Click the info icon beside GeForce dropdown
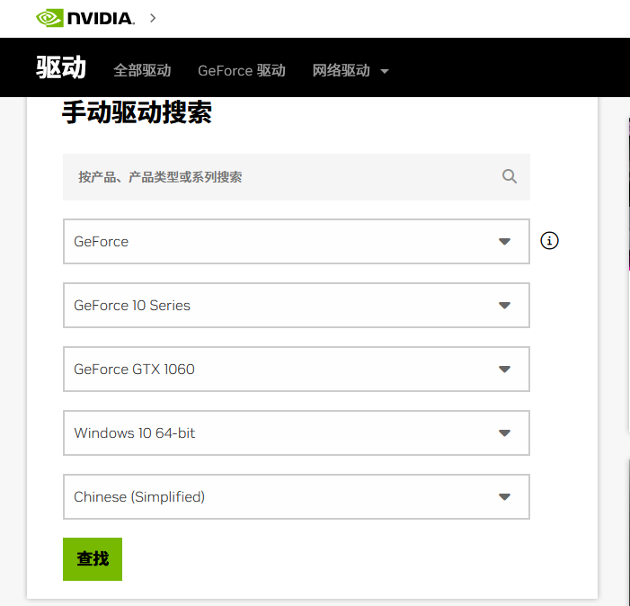This screenshot has width=630, height=606. 550,241
